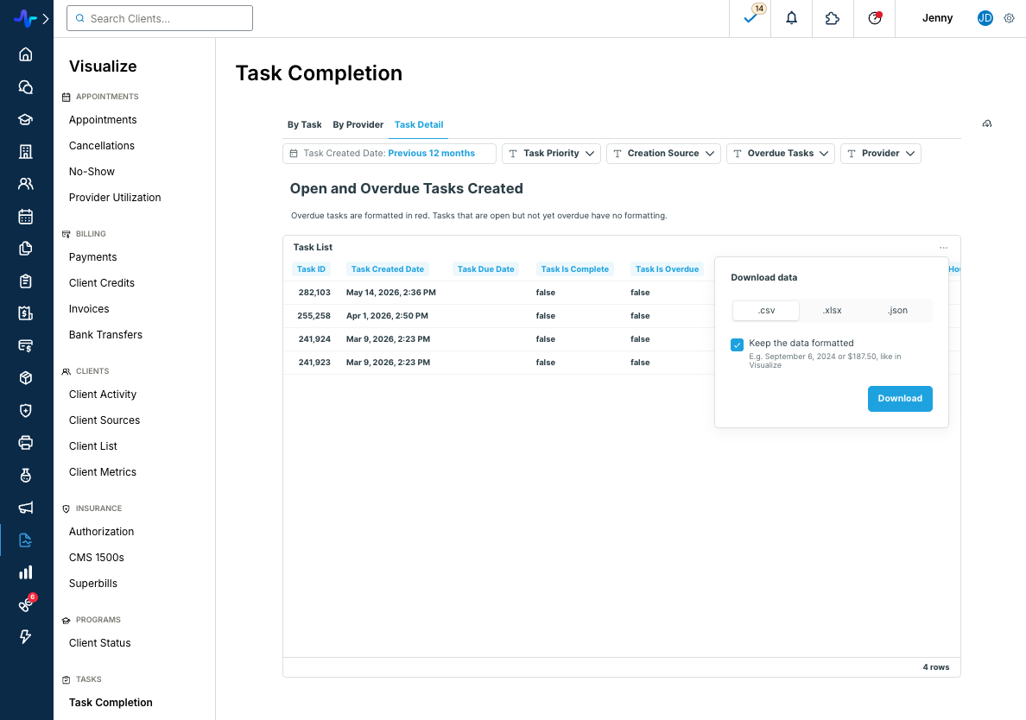Viewport: 1026px width, 720px height.
Task: Open the tasks checkmark icon with badge 14
Action: [x=750, y=18]
